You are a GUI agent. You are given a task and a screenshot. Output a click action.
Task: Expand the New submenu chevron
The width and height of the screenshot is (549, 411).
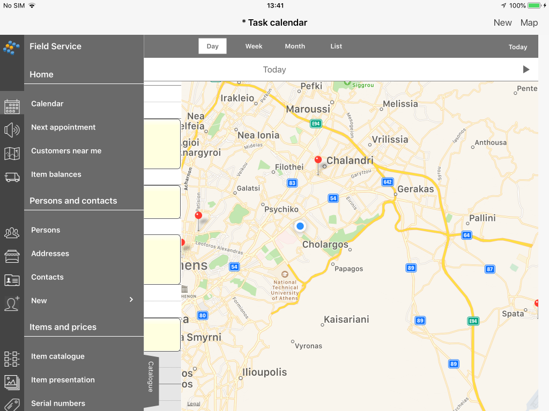pyautogui.click(x=131, y=300)
